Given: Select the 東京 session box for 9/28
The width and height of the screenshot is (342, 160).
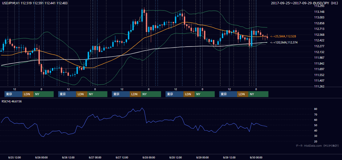Looking at the screenshot, I should coord(174,94).
